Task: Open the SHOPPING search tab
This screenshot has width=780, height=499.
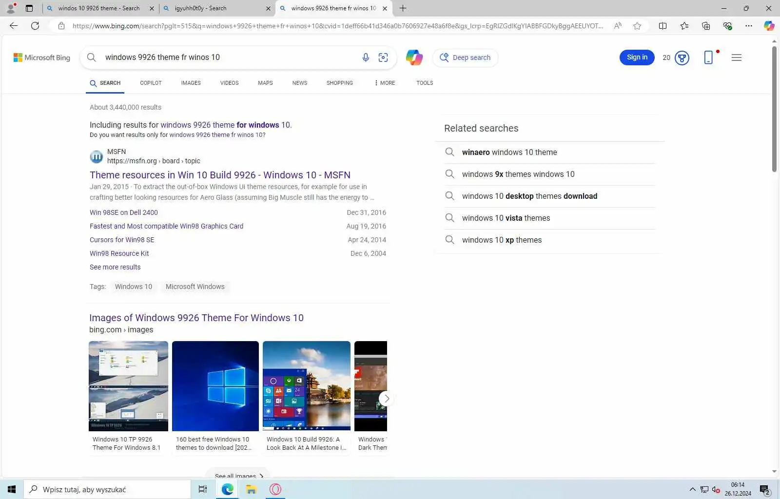Action: [x=339, y=83]
